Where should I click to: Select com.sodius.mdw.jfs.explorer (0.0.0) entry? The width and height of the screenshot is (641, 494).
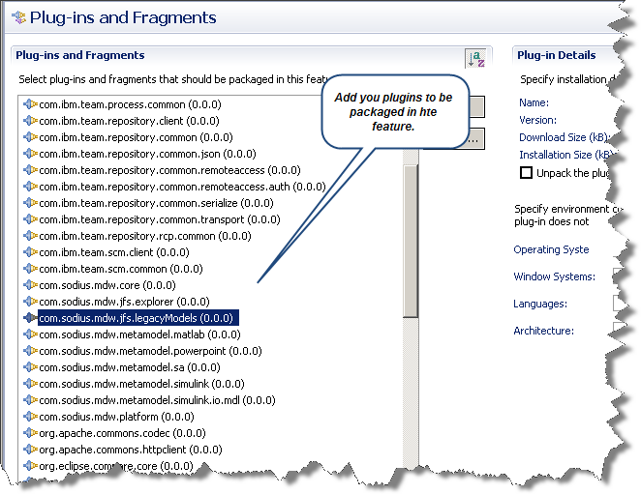pyautogui.click(x=124, y=302)
